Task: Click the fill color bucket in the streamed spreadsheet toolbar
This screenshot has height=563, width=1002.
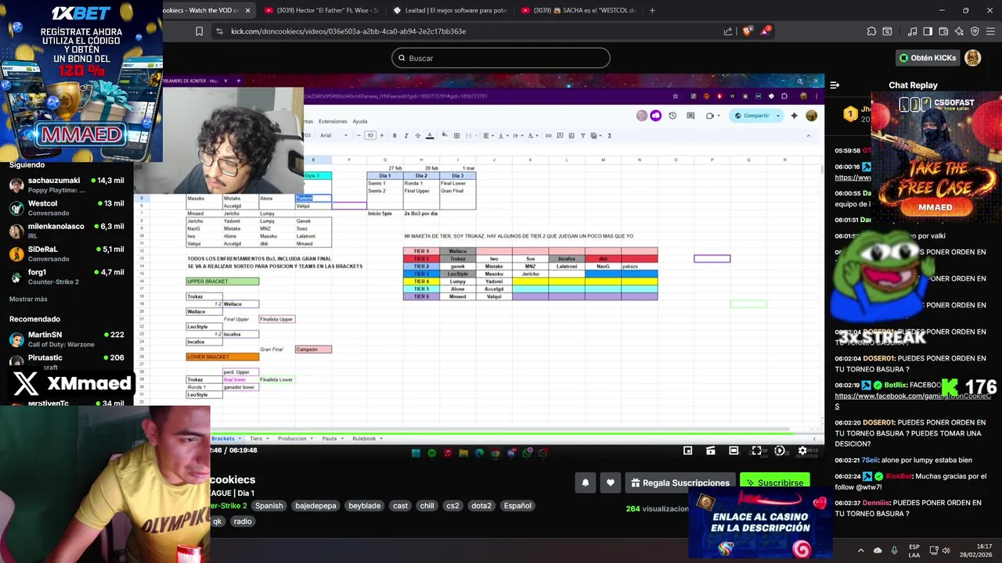Action: (x=444, y=135)
